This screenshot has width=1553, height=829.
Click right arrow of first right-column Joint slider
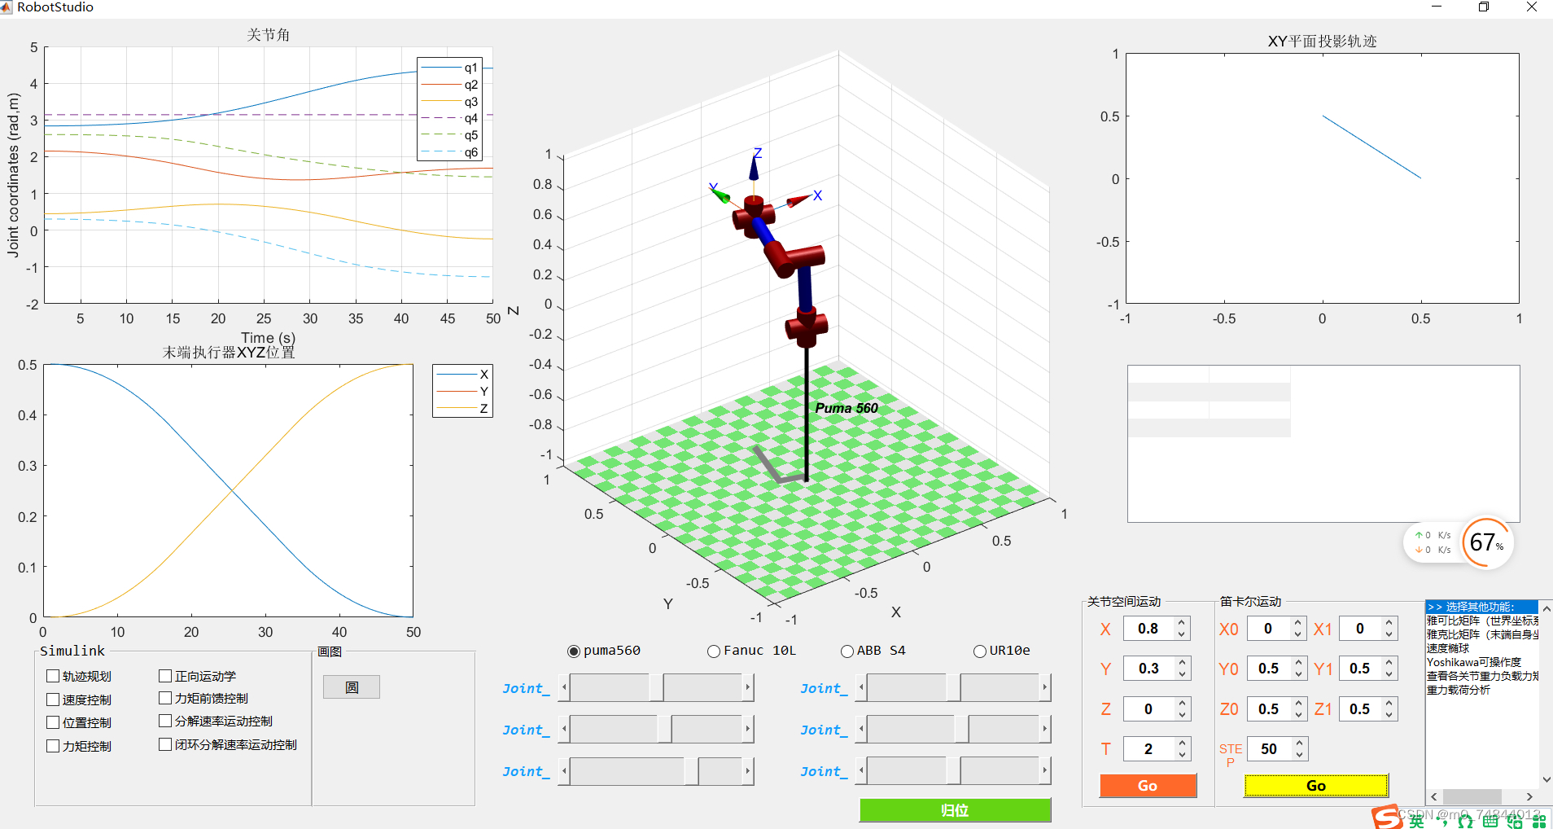pyautogui.click(x=1044, y=688)
